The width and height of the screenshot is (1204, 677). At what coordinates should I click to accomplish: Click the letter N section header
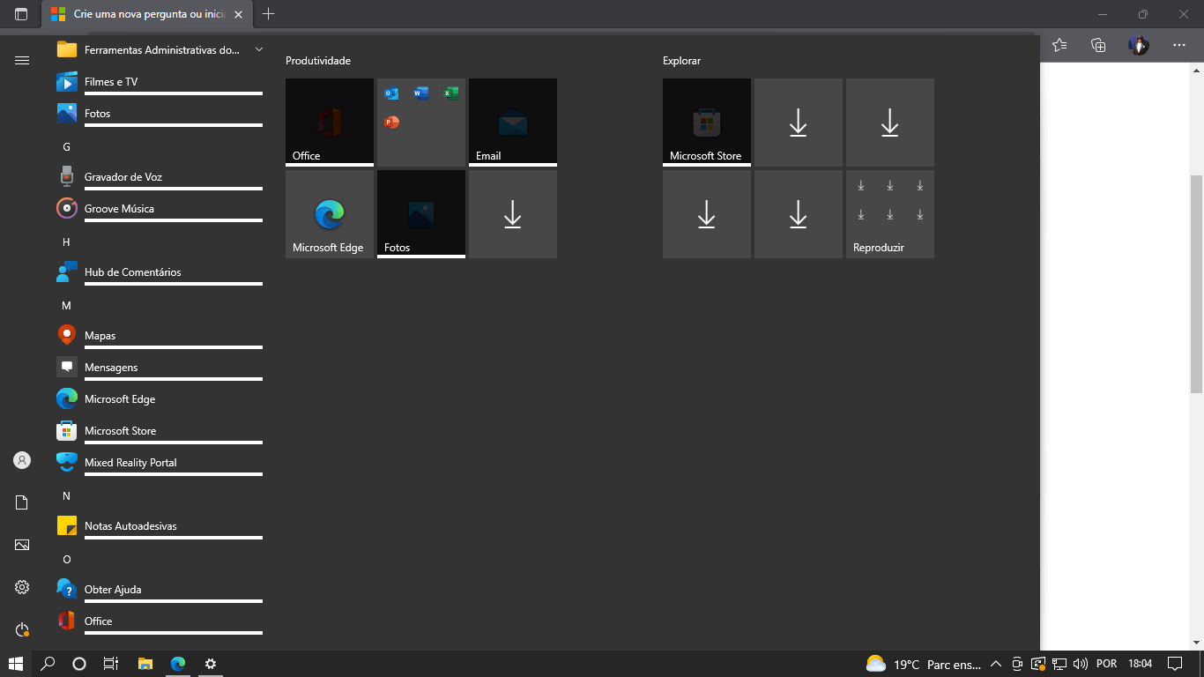pos(66,496)
